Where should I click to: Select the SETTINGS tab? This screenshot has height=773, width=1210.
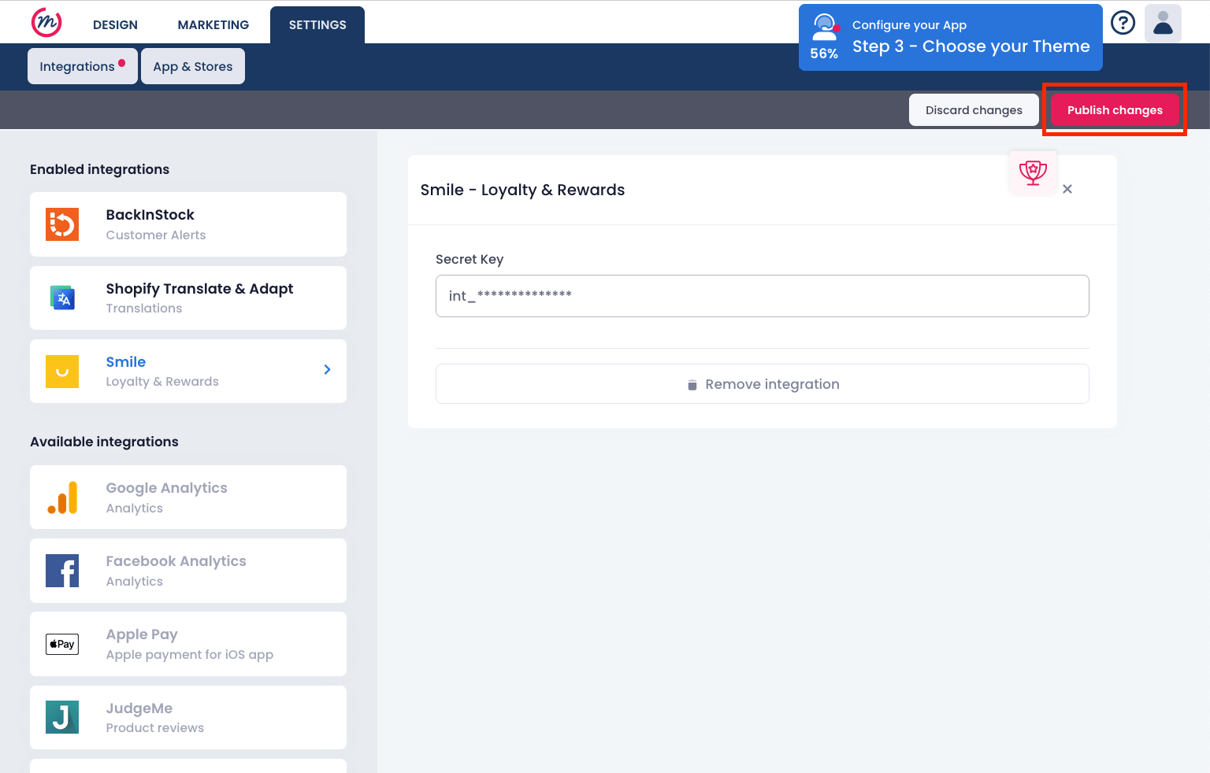[317, 24]
